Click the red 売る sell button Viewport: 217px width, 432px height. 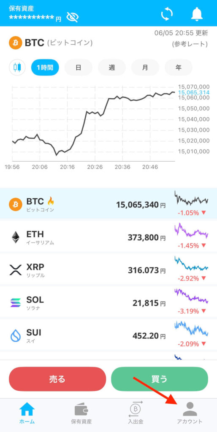tap(57, 379)
